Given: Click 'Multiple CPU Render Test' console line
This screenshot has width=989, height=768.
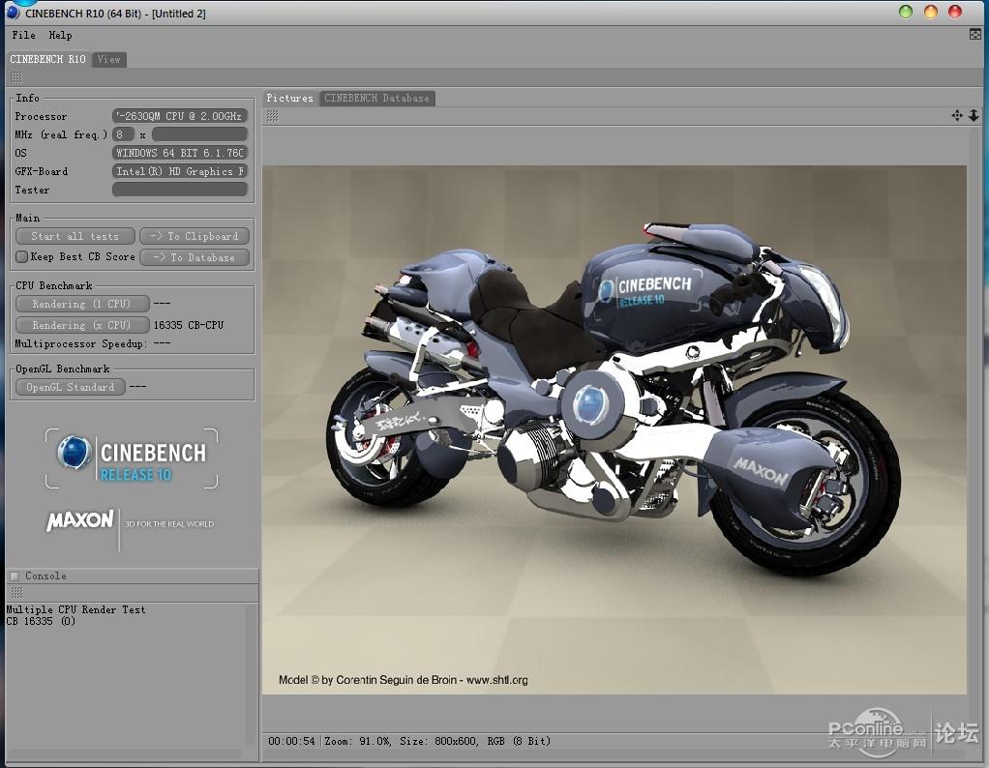Looking at the screenshot, I should click(75, 609).
